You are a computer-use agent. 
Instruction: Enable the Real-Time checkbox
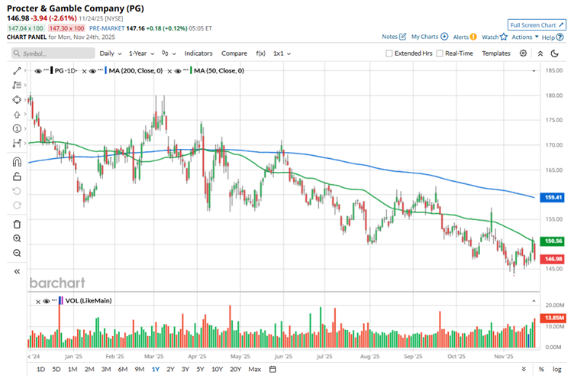point(440,53)
